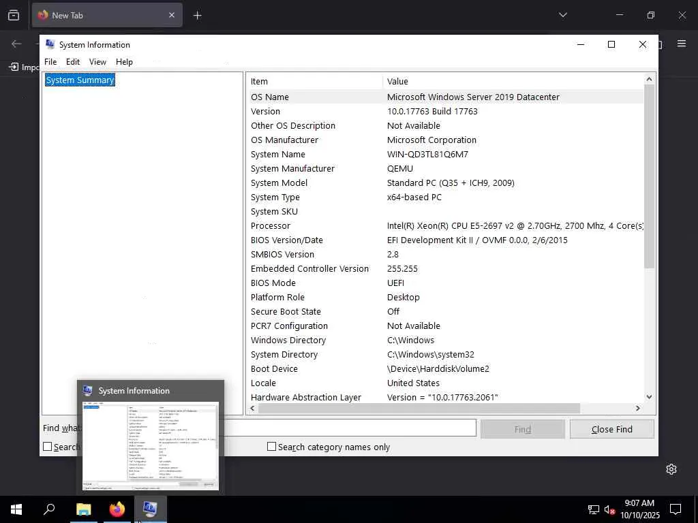The width and height of the screenshot is (698, 523).
Task: Open Firefox list all tabs chevron
Action: pyautogui.click(x=562, y=15)
